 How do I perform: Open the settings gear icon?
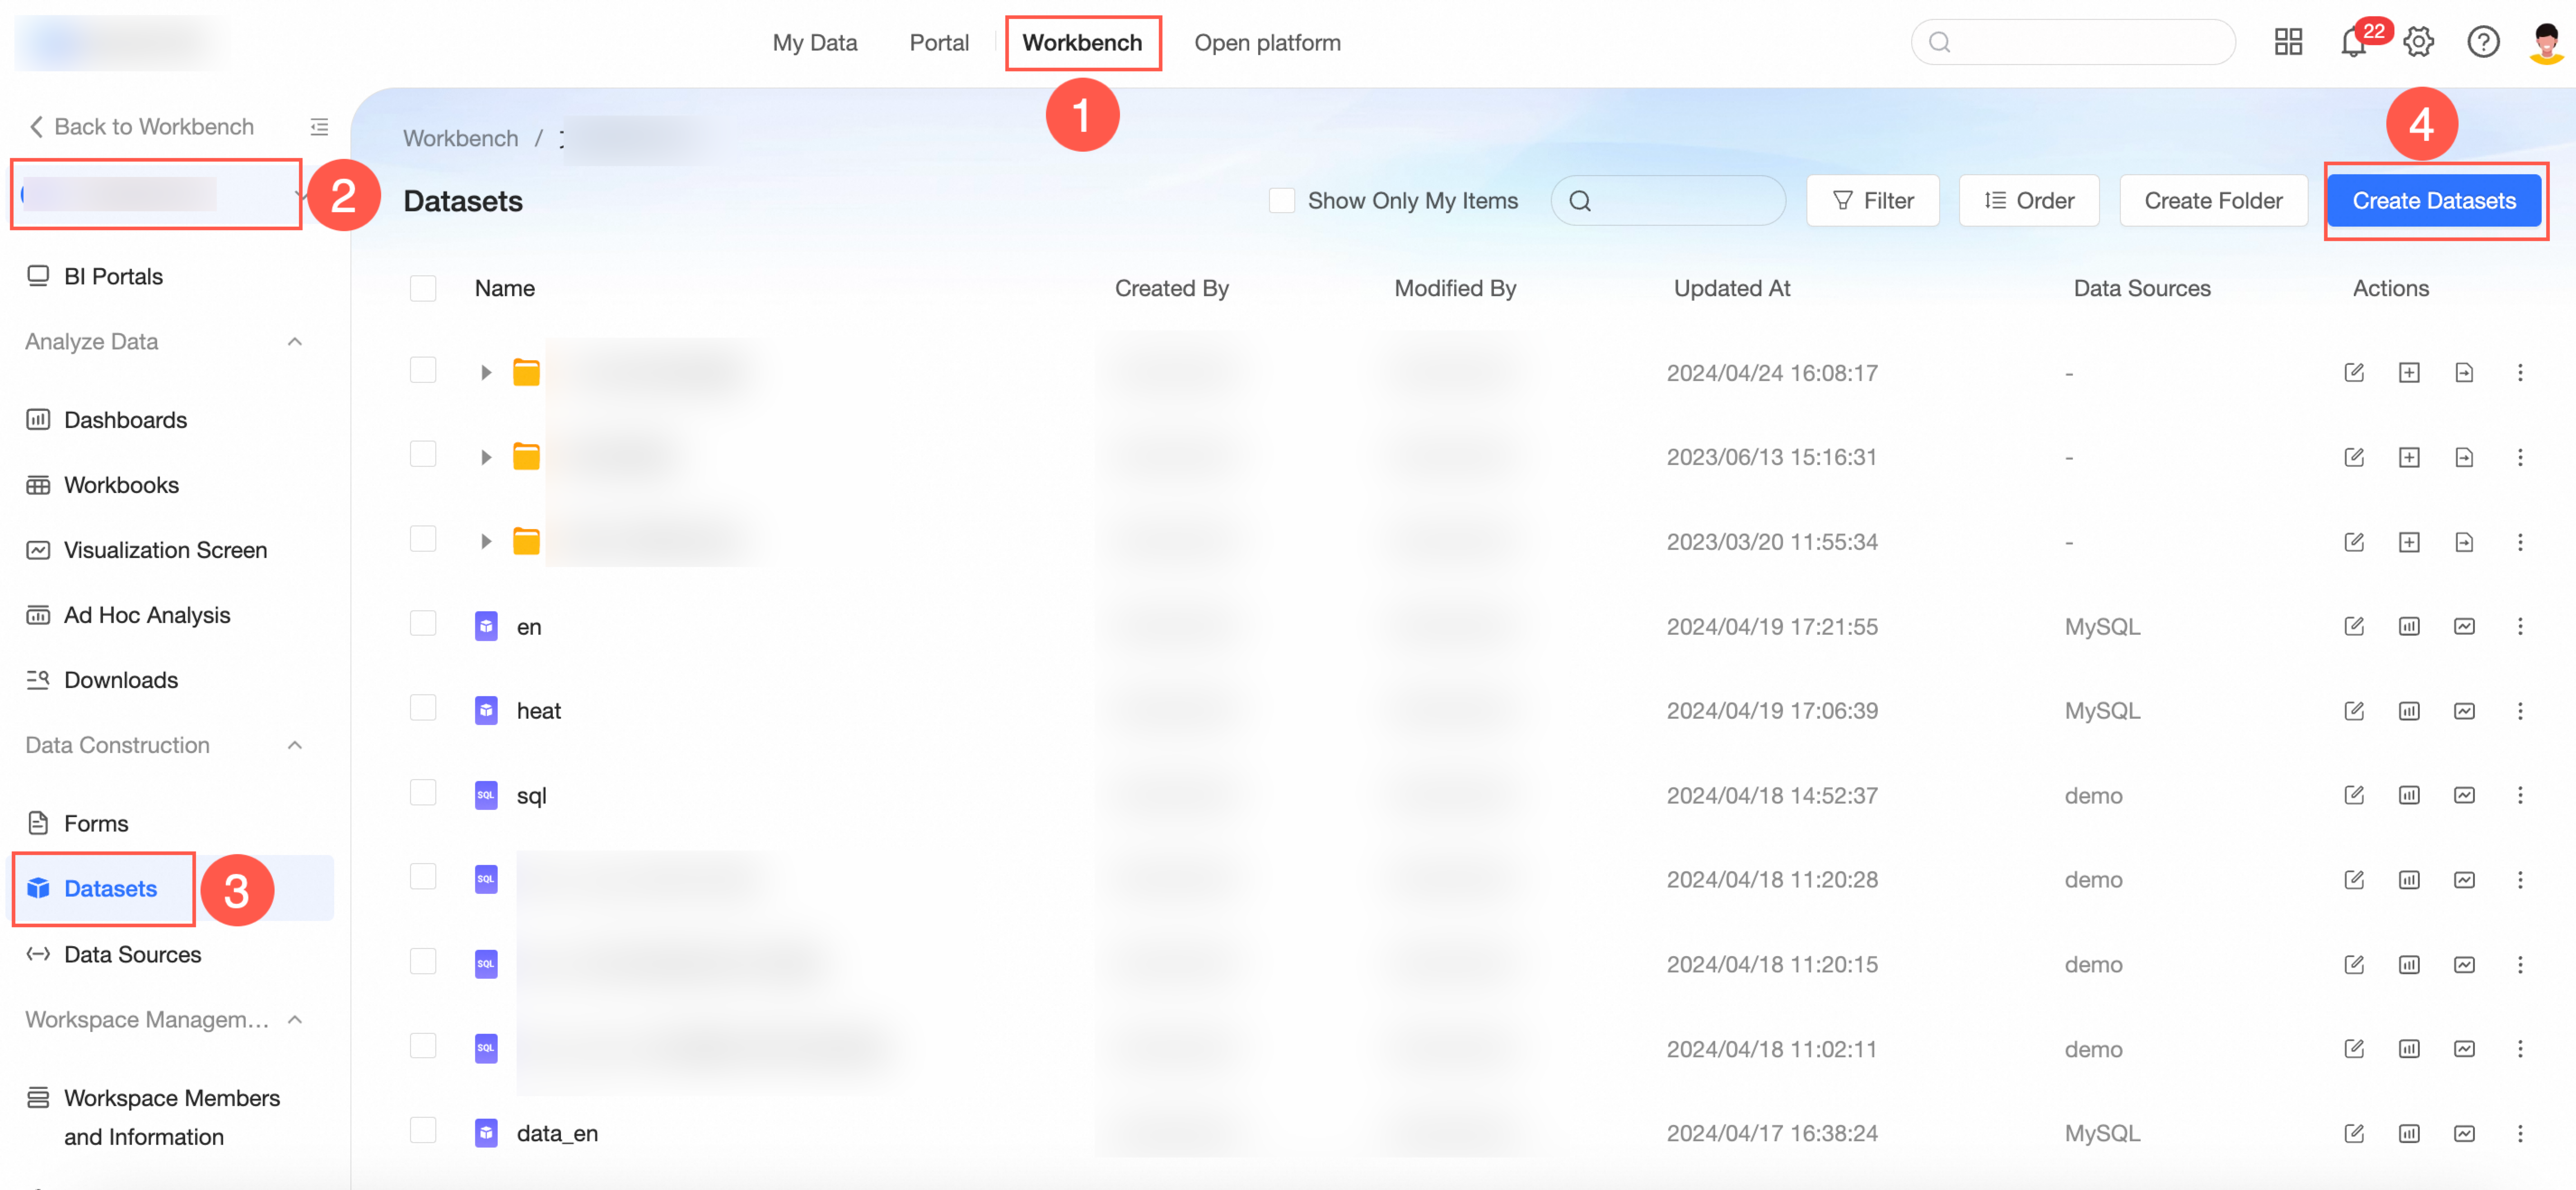(x=2418, y=42)
